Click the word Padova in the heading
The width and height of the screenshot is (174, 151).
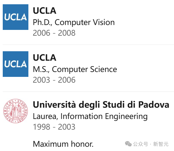(154, 105)
